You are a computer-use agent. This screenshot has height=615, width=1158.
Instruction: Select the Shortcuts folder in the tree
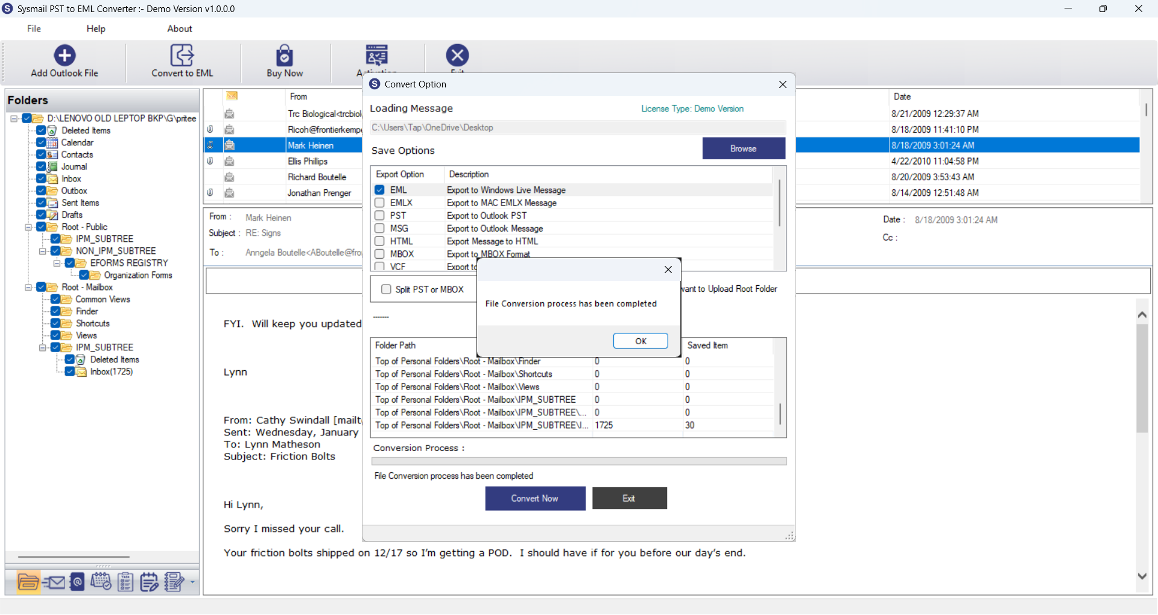[93, 324]
